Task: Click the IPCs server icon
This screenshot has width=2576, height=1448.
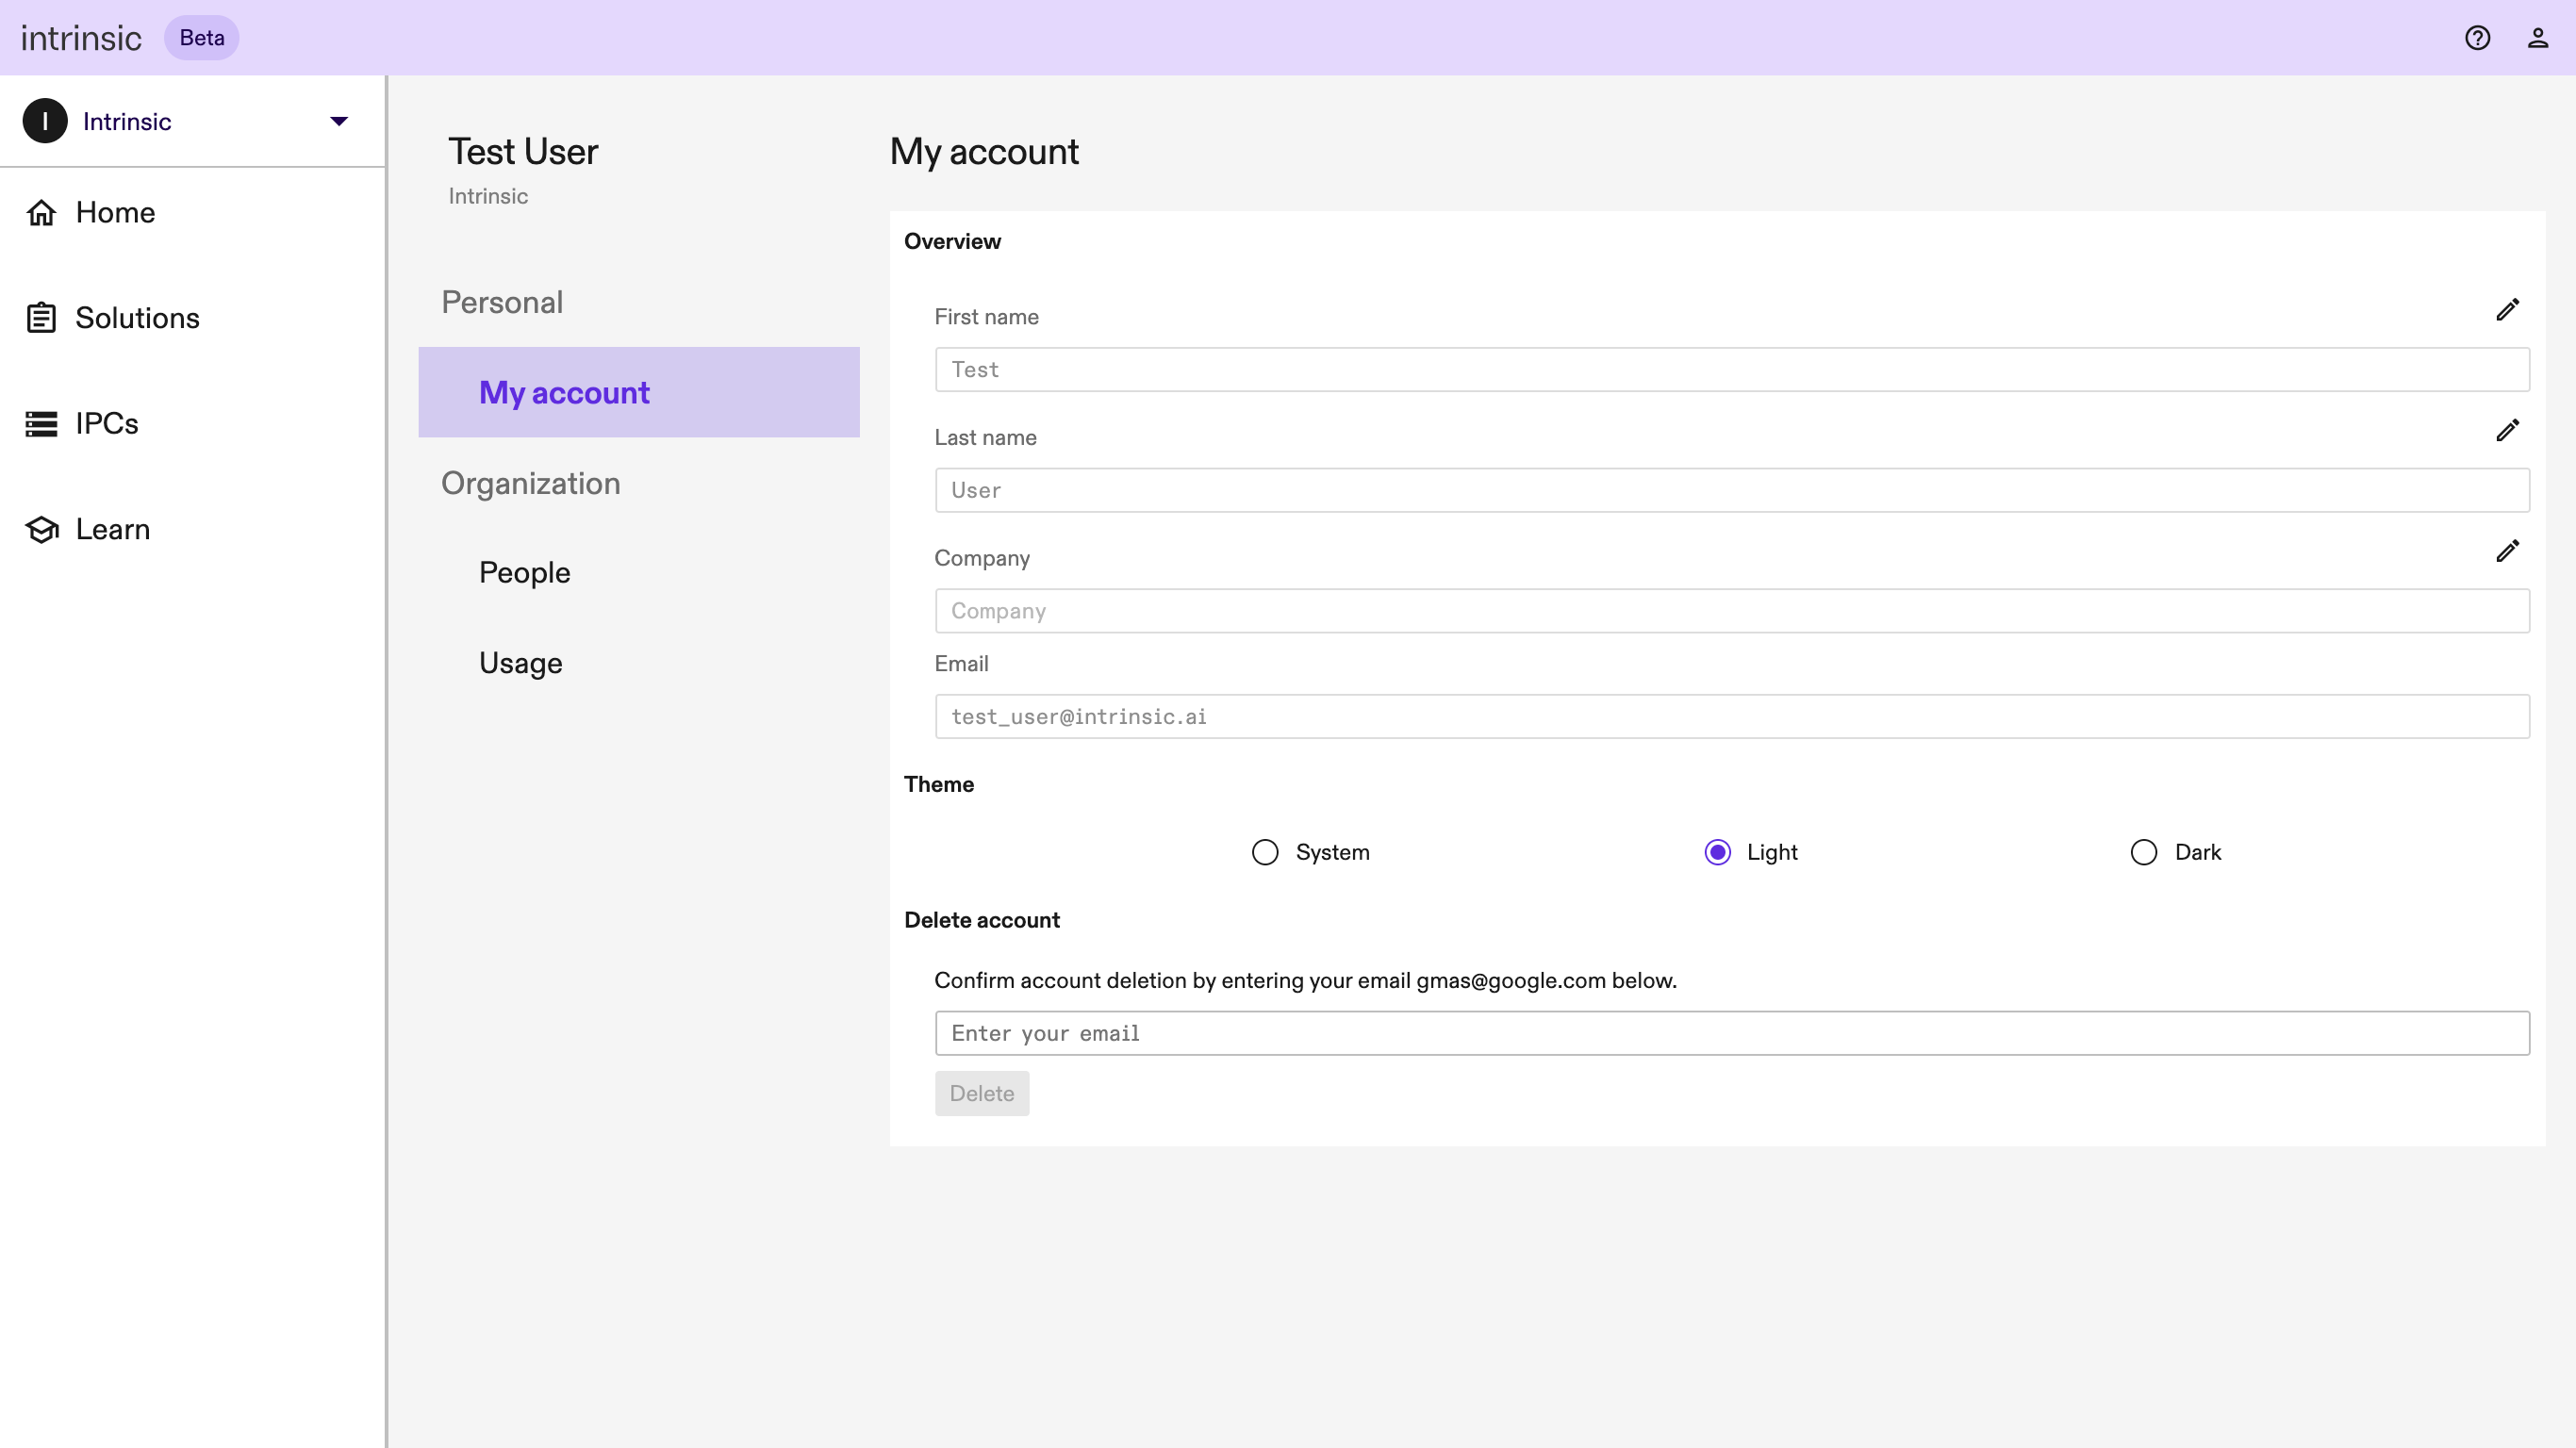Action: (x=41, y=424)
